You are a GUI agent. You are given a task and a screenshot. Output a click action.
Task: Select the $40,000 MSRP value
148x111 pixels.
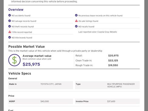(45, 101)
